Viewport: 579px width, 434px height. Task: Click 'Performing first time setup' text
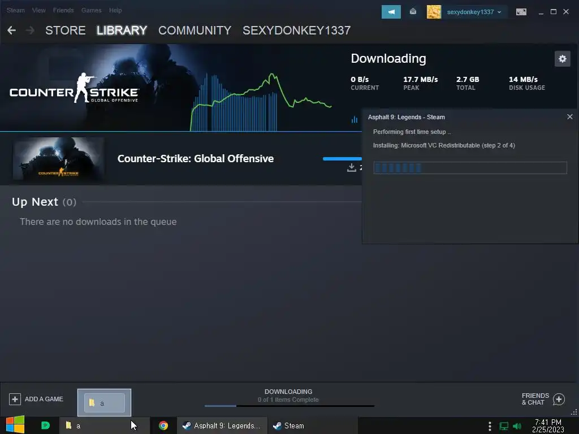(412, 132)
